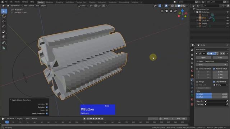
Task: Remove Array modifier with X icon
Action: pyautogui.click(x=227, y=53)
